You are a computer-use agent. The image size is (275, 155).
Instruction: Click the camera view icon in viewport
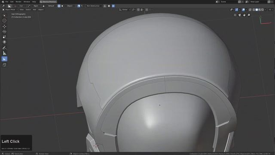coord(240,15)
